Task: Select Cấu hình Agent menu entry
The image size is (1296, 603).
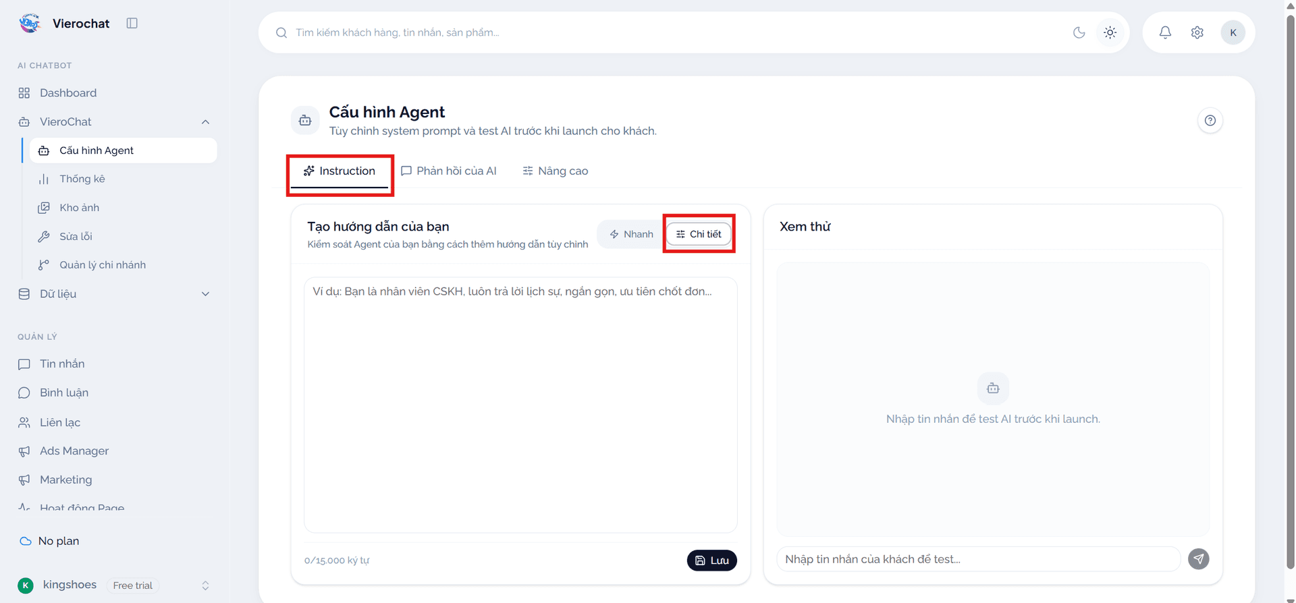Action: (123, 150)
